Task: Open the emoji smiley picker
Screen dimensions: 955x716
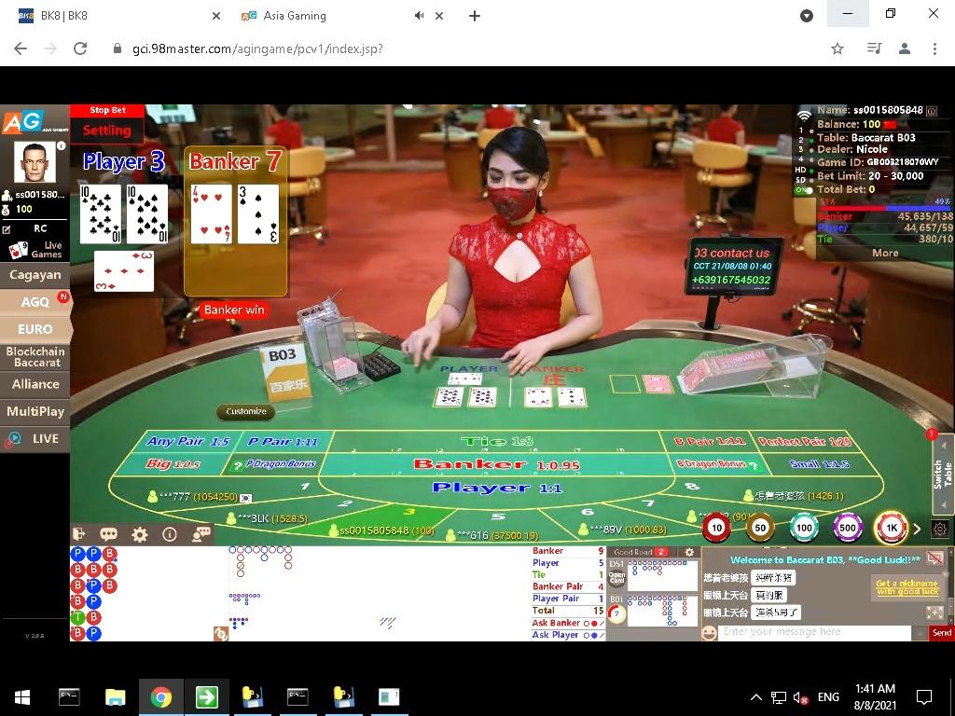Action: point(709,633)
